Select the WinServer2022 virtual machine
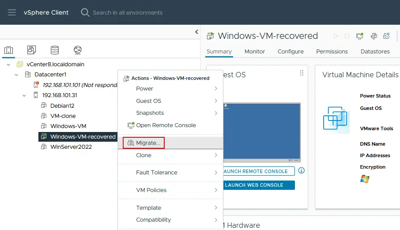The width and height of the screenshot is (400, 230). (x=71, y=147)
